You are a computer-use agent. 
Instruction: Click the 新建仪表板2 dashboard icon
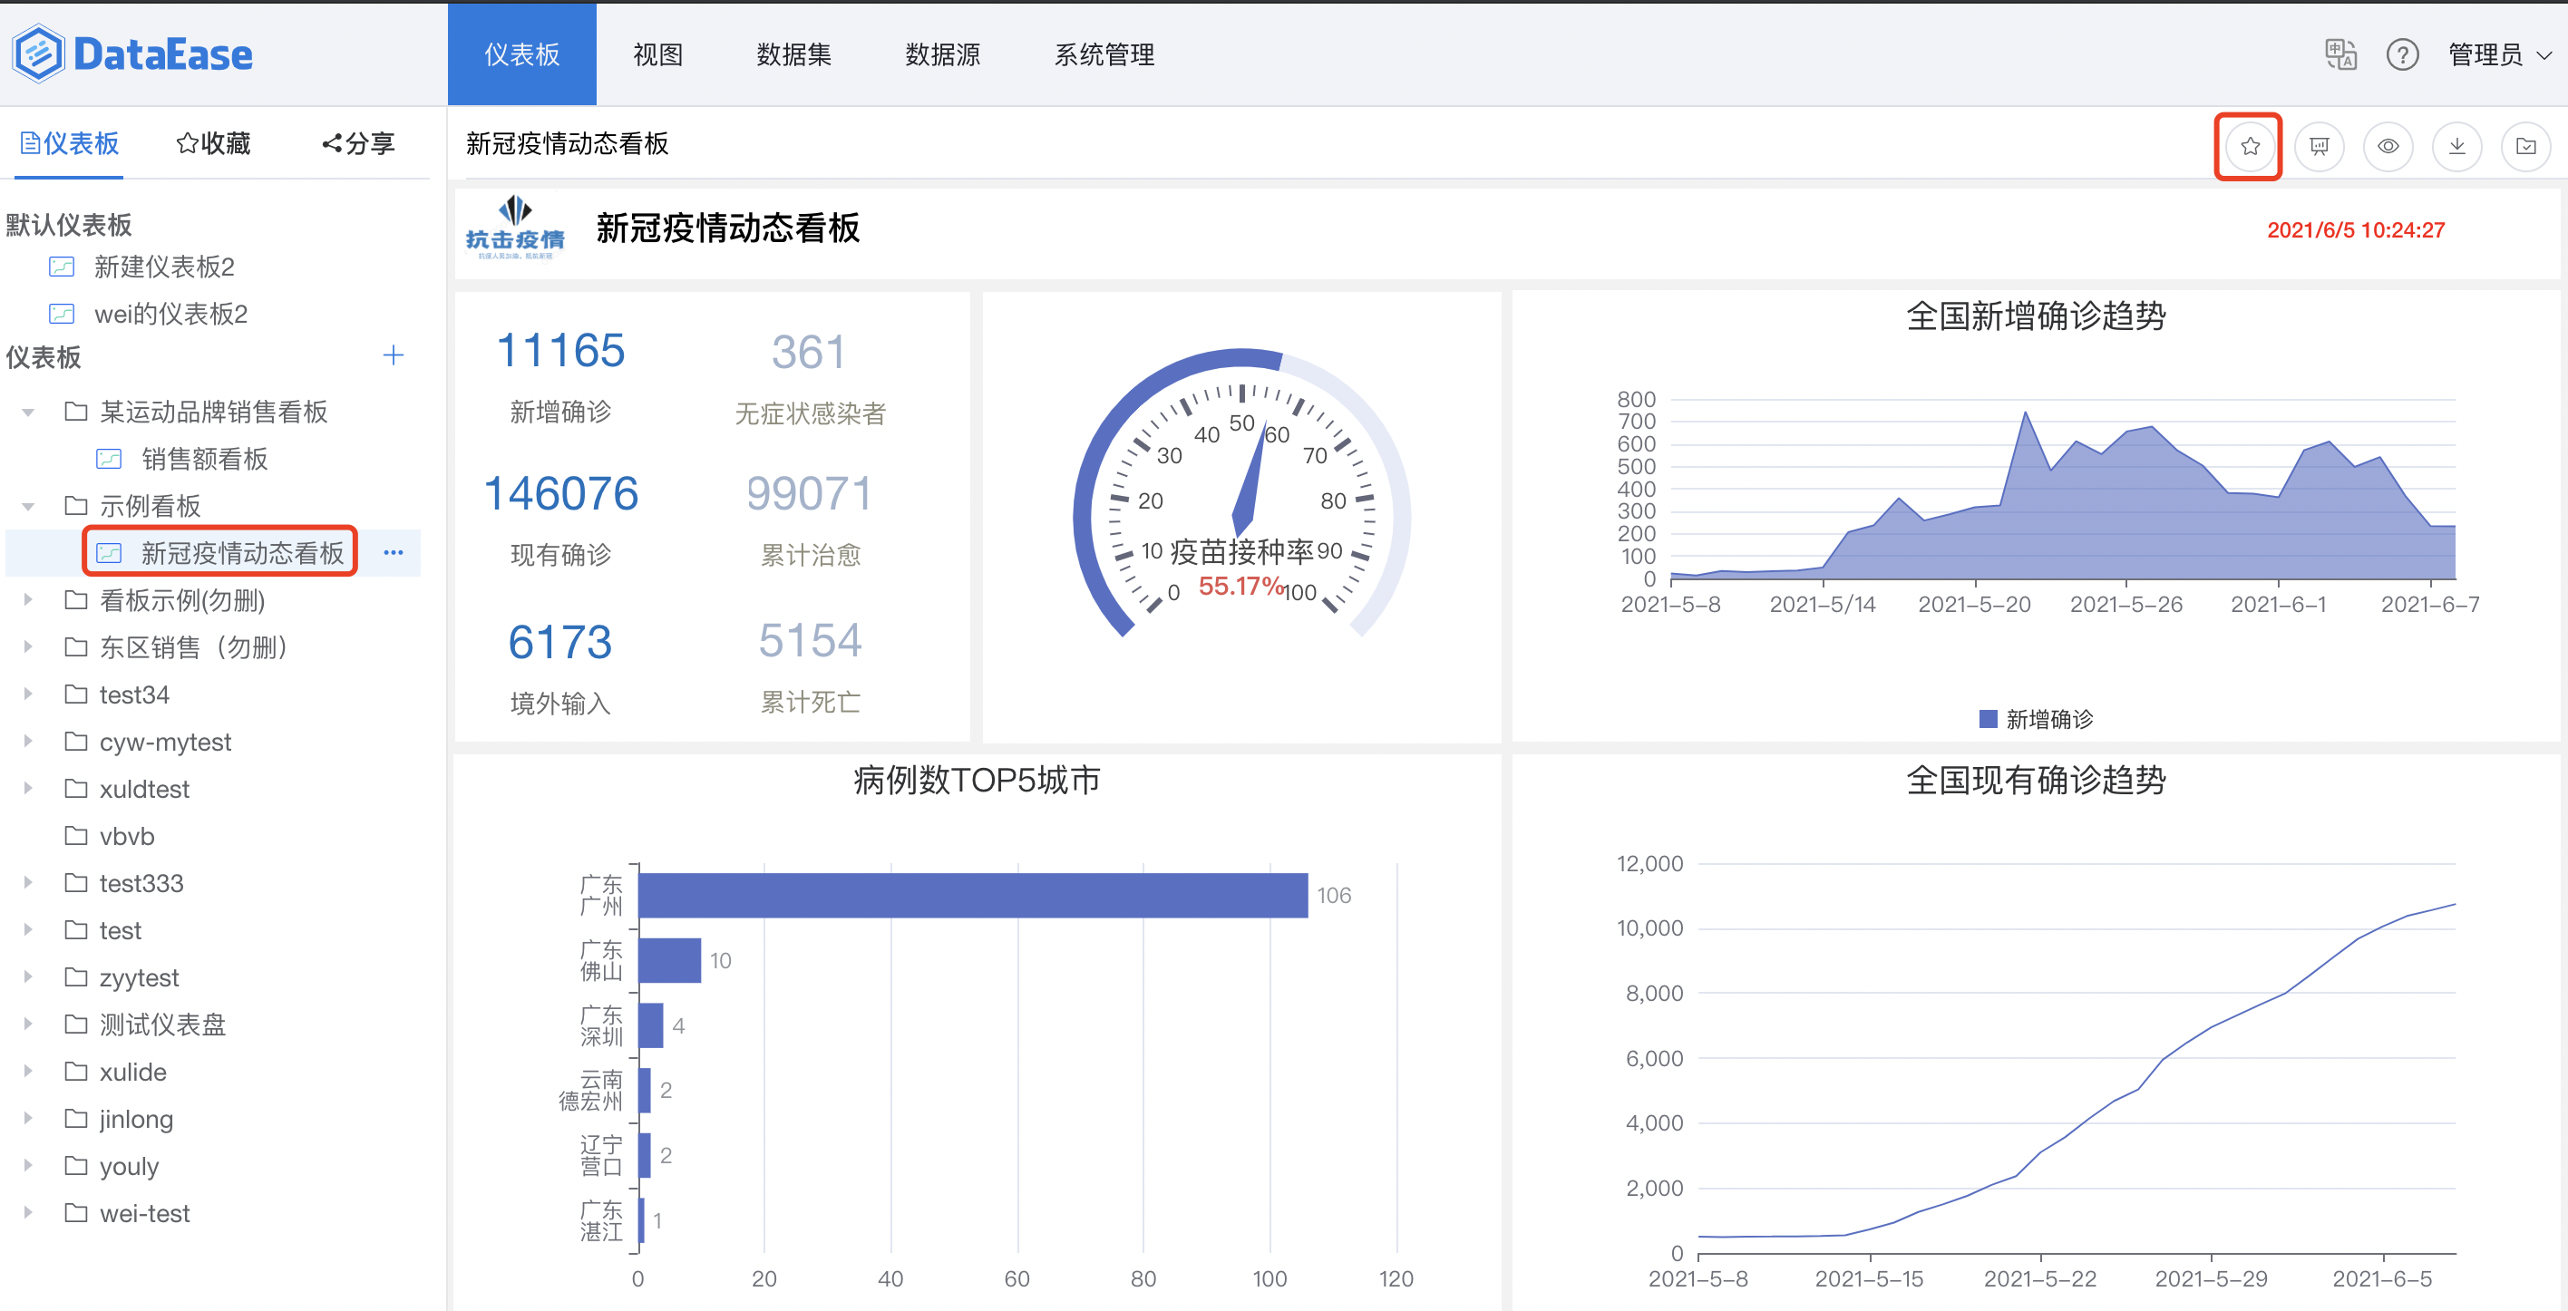click(x=62, y=267)
